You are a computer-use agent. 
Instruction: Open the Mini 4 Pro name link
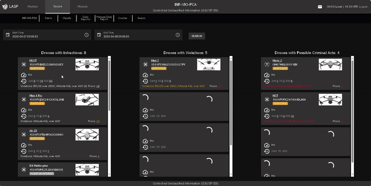36,96
